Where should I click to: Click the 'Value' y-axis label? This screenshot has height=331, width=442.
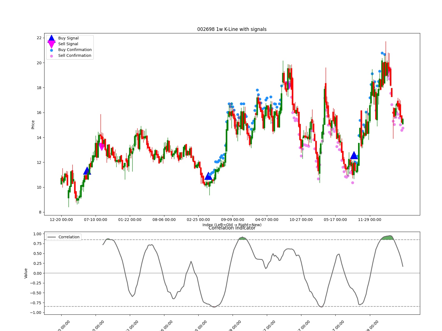coord(26,273)
